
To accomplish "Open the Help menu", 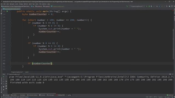I will pyautogui.click(x=49, y=4).
